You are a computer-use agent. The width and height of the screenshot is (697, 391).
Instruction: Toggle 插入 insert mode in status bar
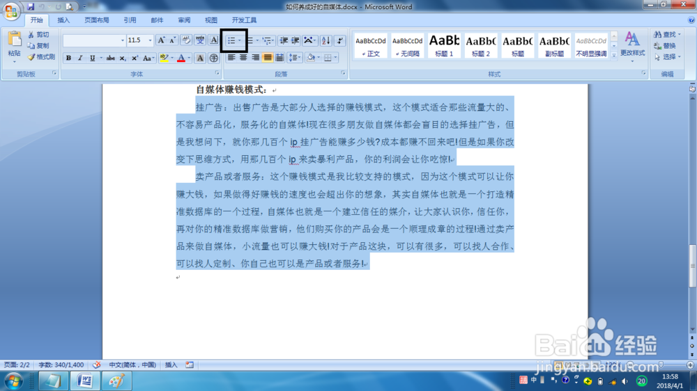171,365
